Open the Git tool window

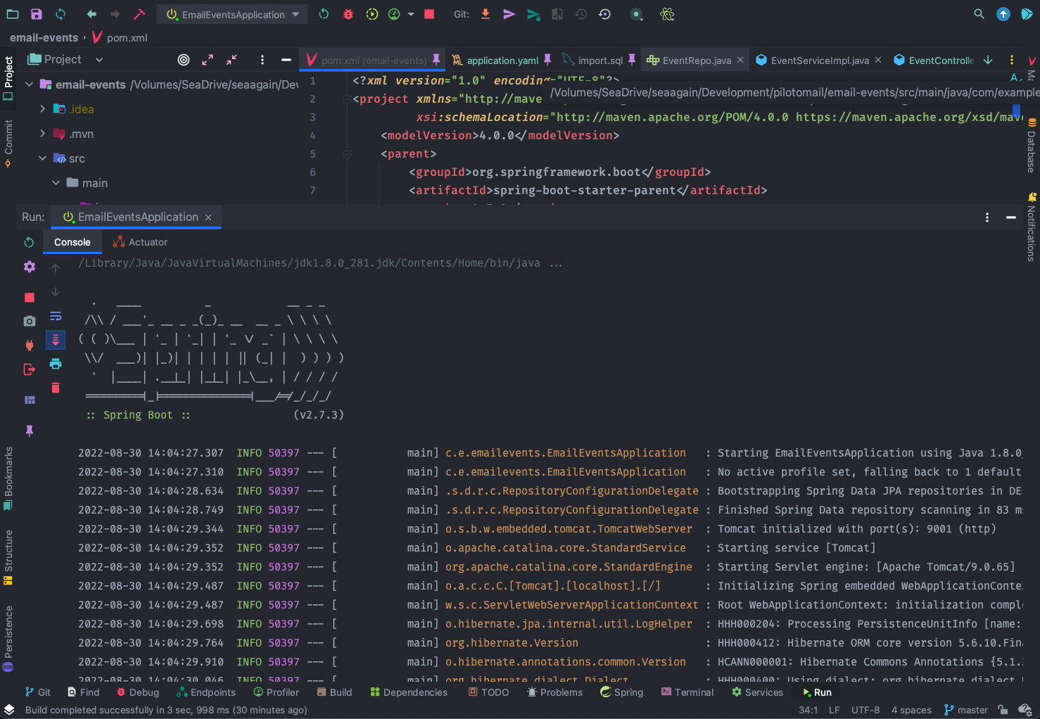(x=38, y=692)
